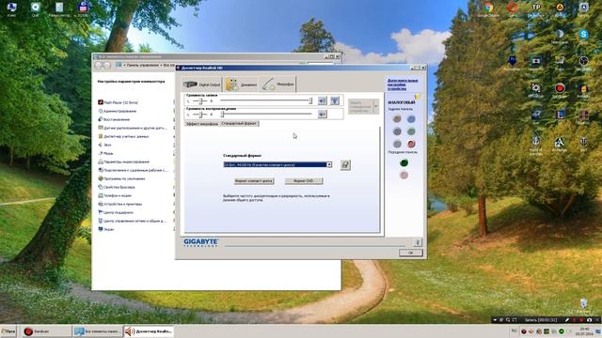Viewport: 602px width, 338px height.
Task: Confirm with the OK button
Action: pos(410,253)
